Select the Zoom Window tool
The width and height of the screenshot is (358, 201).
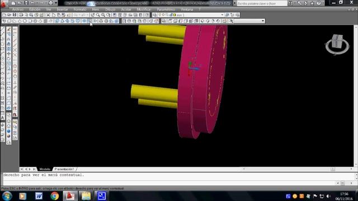[103, 15]
